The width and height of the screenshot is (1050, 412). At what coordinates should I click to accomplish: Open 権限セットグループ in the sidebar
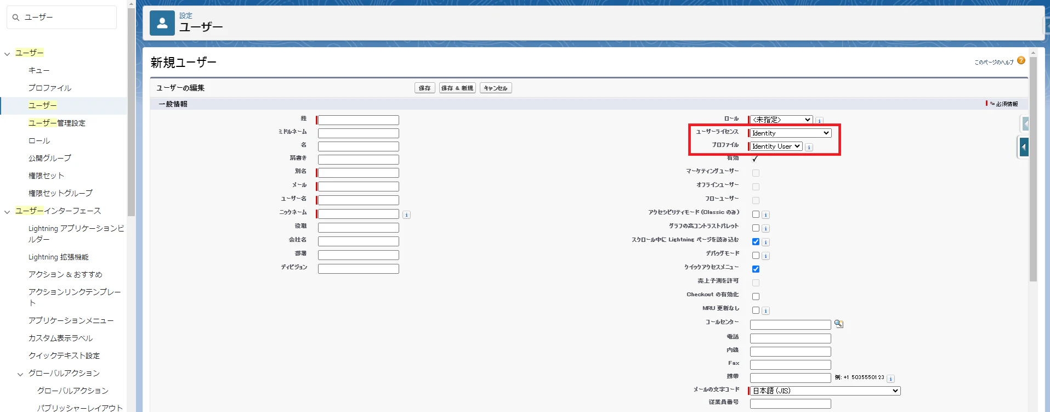click(61, 193)
